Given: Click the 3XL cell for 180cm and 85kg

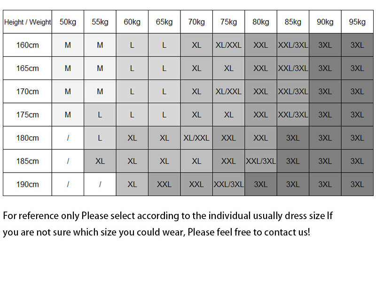Looking at the screenshot, I should click(x=293, y=138).
